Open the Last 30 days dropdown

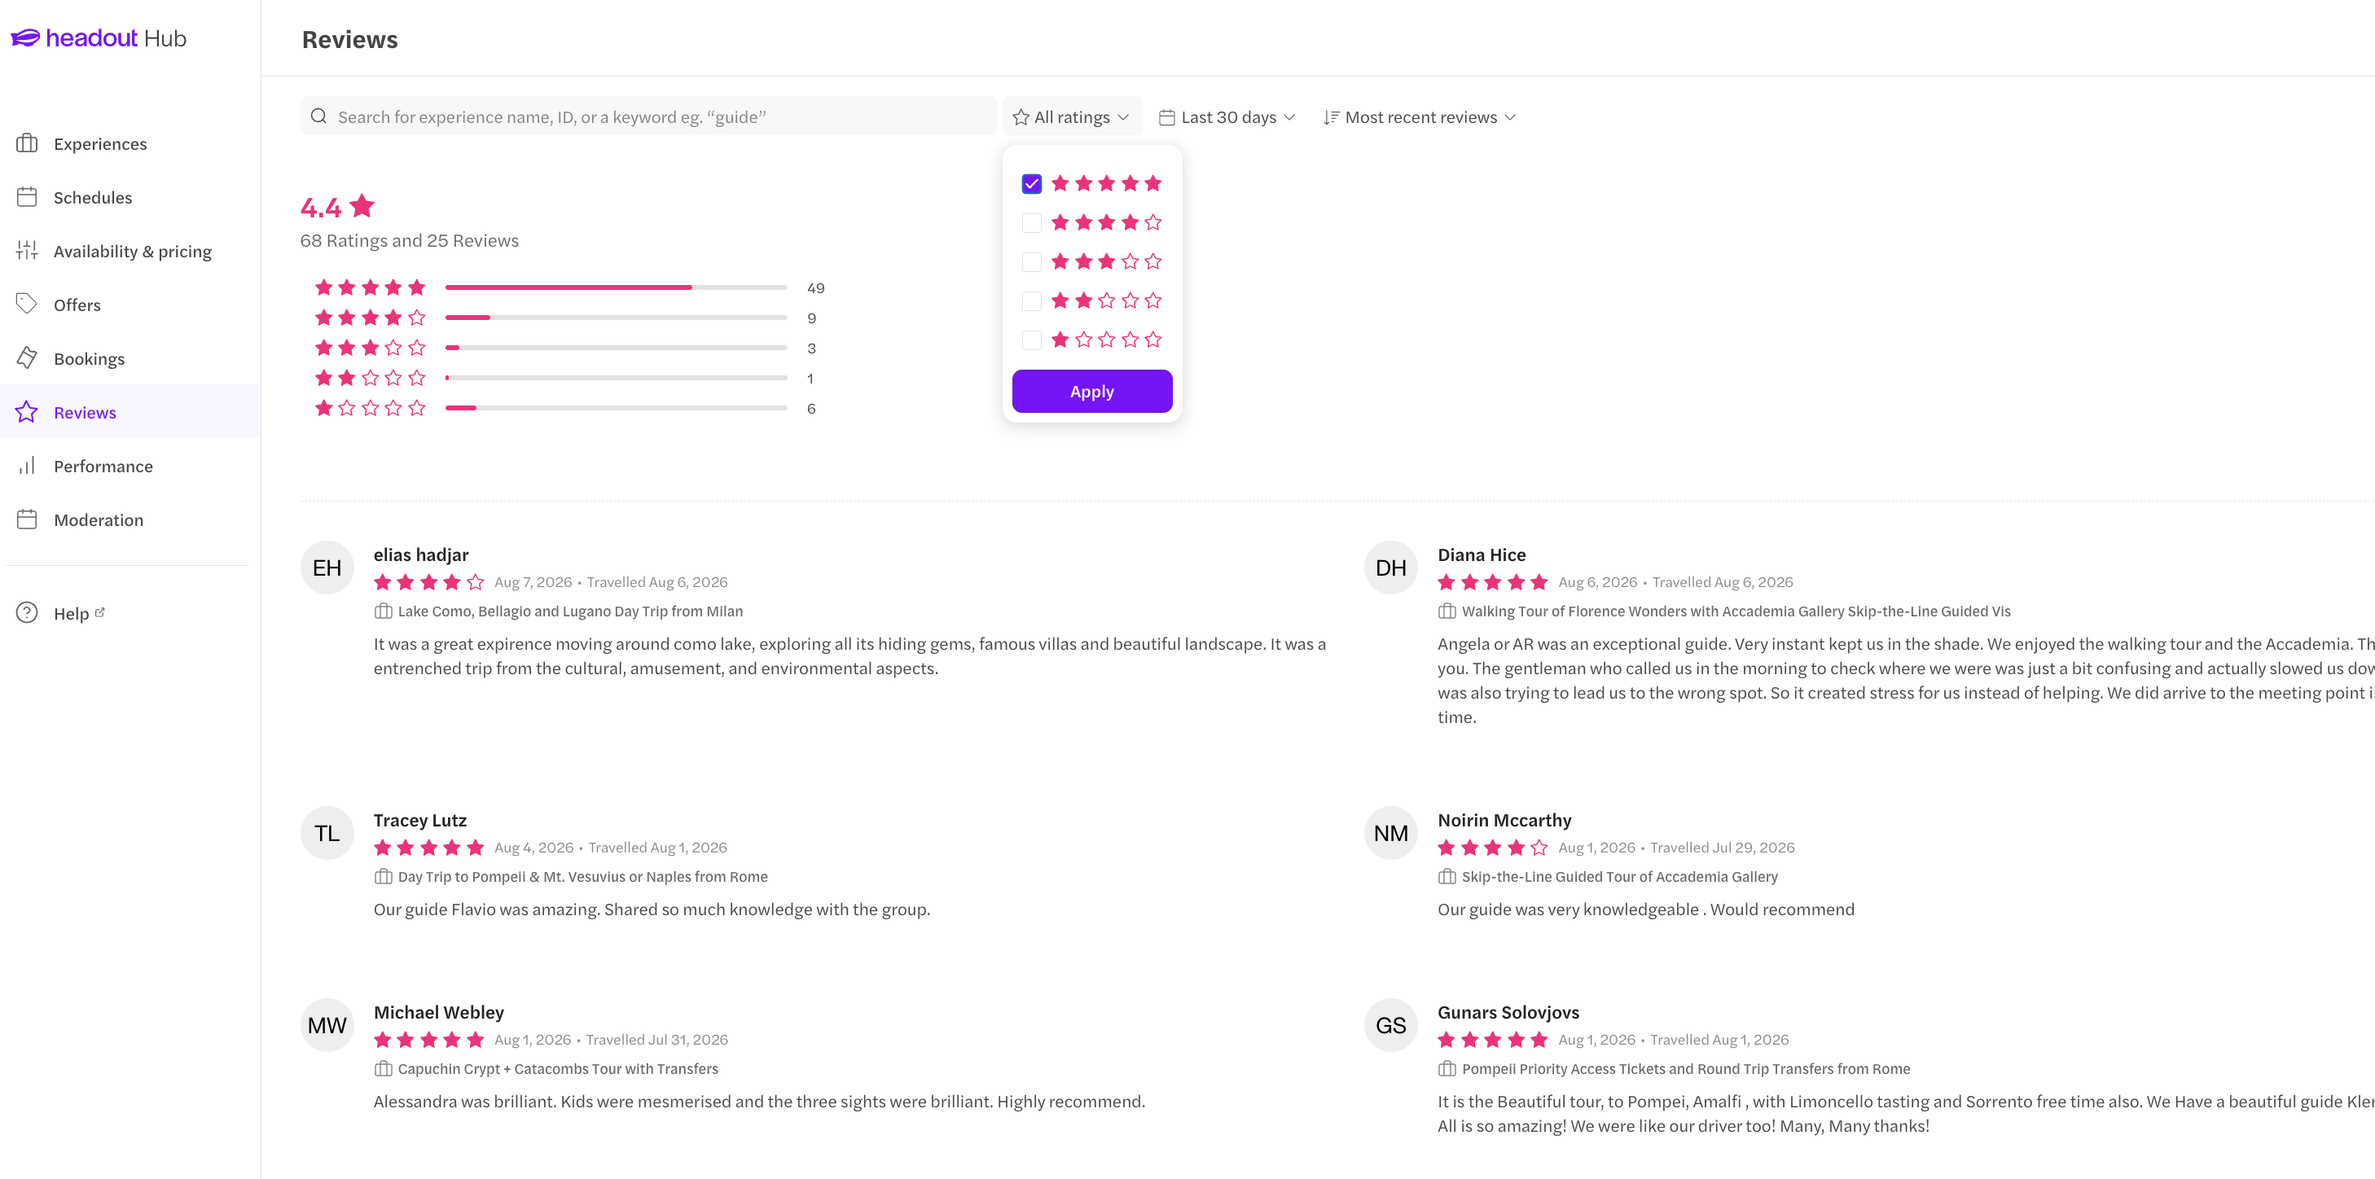[1227, 117]
